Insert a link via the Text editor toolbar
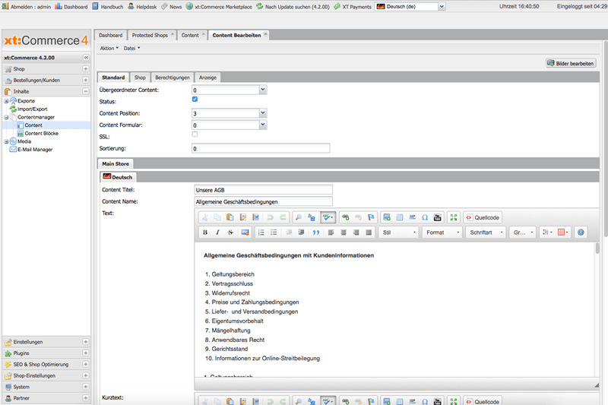Screen dimensions: 608x405 [346, 217]
